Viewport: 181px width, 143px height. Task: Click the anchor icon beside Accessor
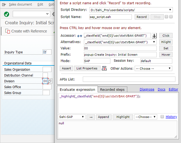[x=154, y=36]
